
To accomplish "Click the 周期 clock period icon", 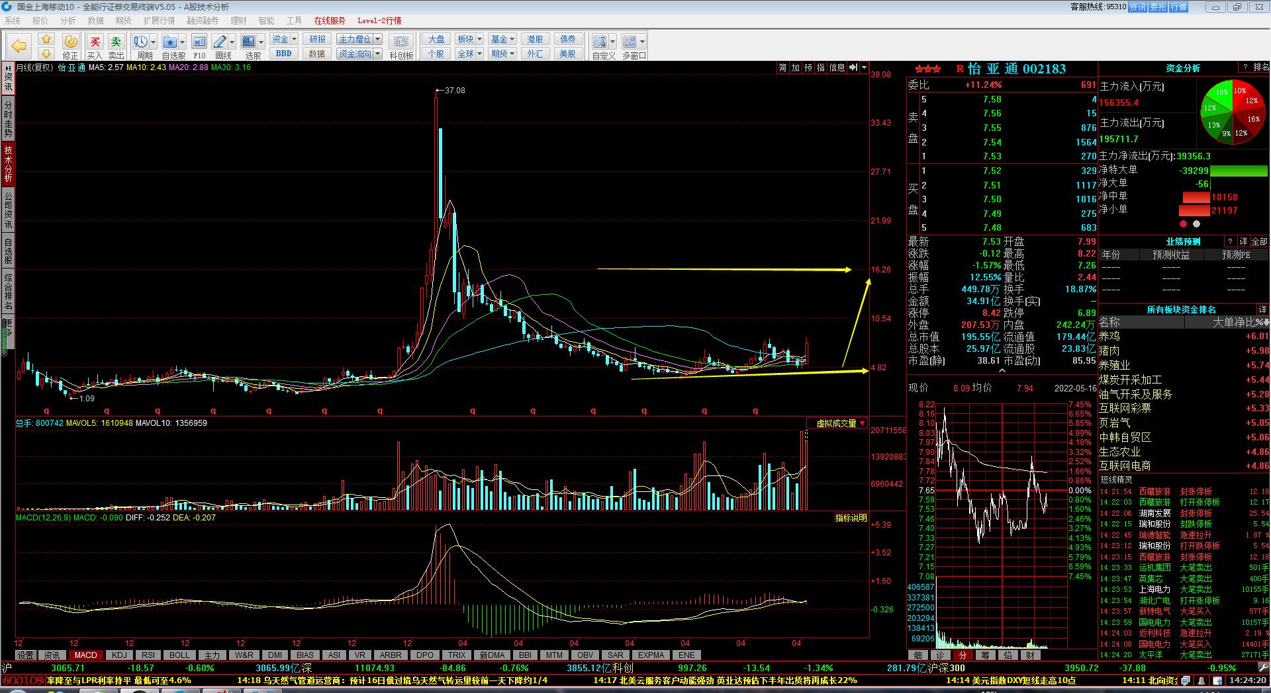I will [x=140, y=41].
